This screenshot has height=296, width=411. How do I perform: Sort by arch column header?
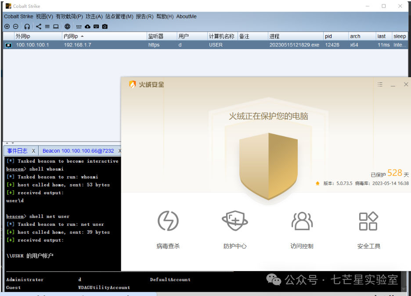[362, 36]
